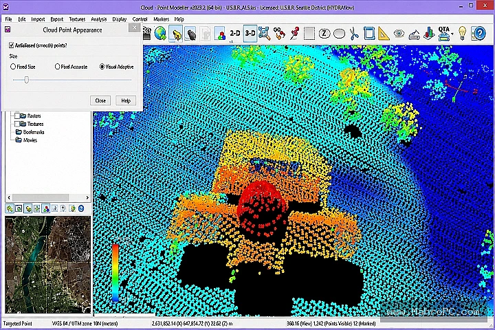The image size is (495, 330).
Task: Open the Analysis menu
Action: pos(99,19)
